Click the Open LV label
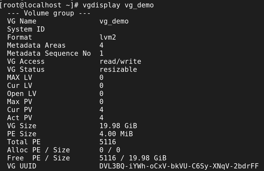The width and height of the screenshot is (264, 171). coord(22,94)
